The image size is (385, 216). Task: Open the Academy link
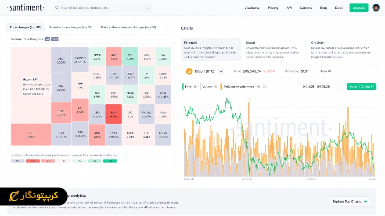[252, 7]
